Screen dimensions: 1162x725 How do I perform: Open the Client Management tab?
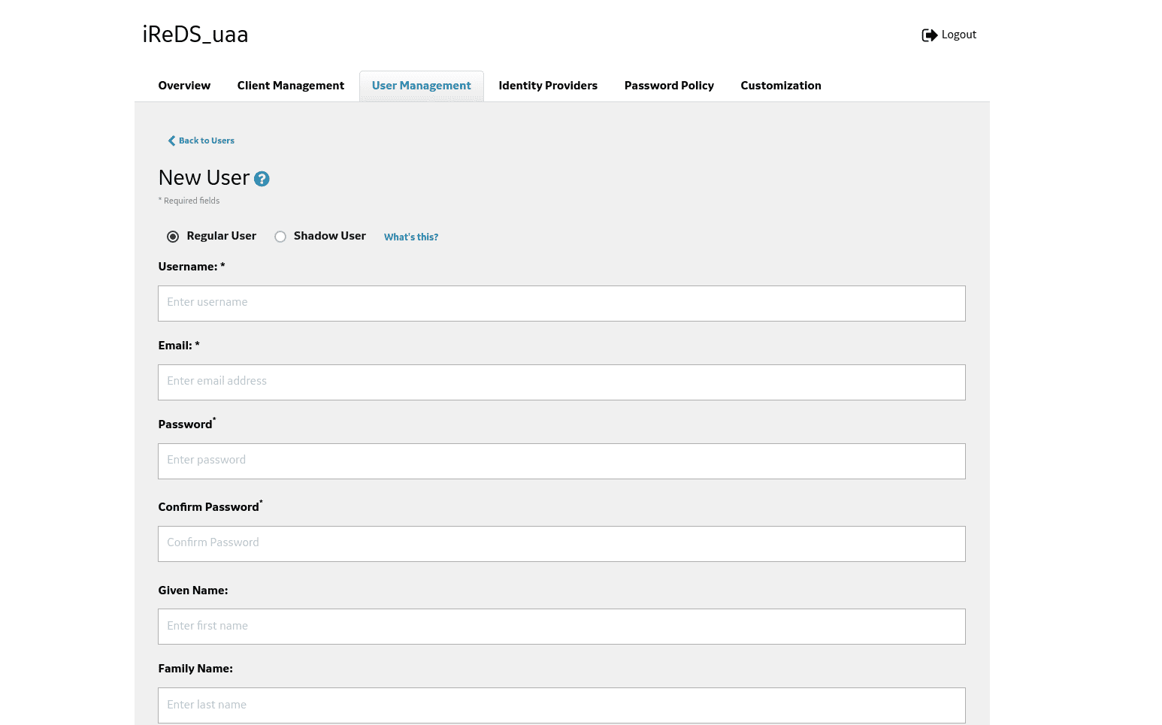[290, 86]
